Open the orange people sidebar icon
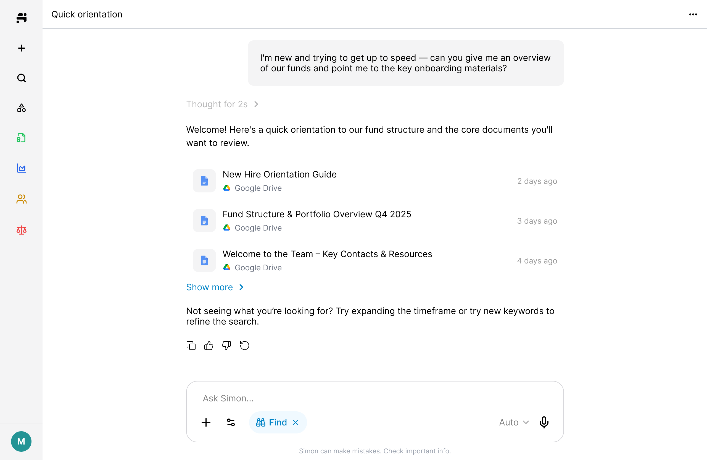Viewport: 707px width, 460px height. pyautogui.click(x=21, y=199)
